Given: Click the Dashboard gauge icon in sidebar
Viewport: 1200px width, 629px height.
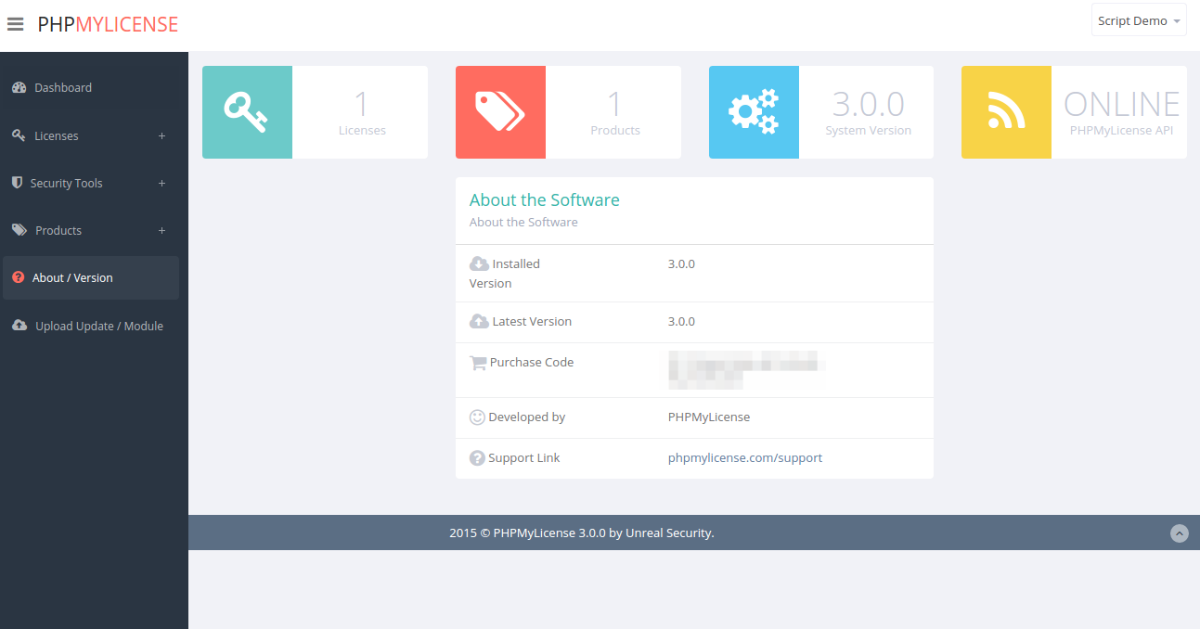Looking at the screenshot, I should tap(19, 88).
